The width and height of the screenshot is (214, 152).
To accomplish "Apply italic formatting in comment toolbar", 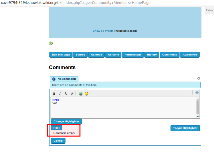I will pos(60,94).
